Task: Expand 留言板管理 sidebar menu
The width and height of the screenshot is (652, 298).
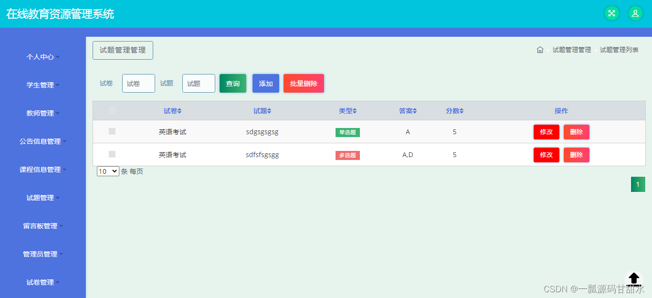Action: point(43,226)
